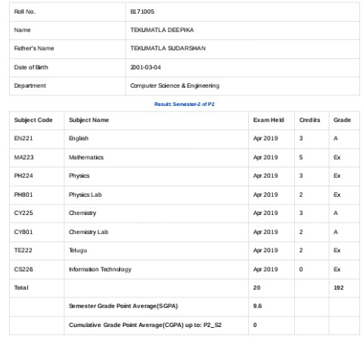This screenshot has height=349, width=363.
Task: Click the Subject Name column header
Action: (89, 120)
